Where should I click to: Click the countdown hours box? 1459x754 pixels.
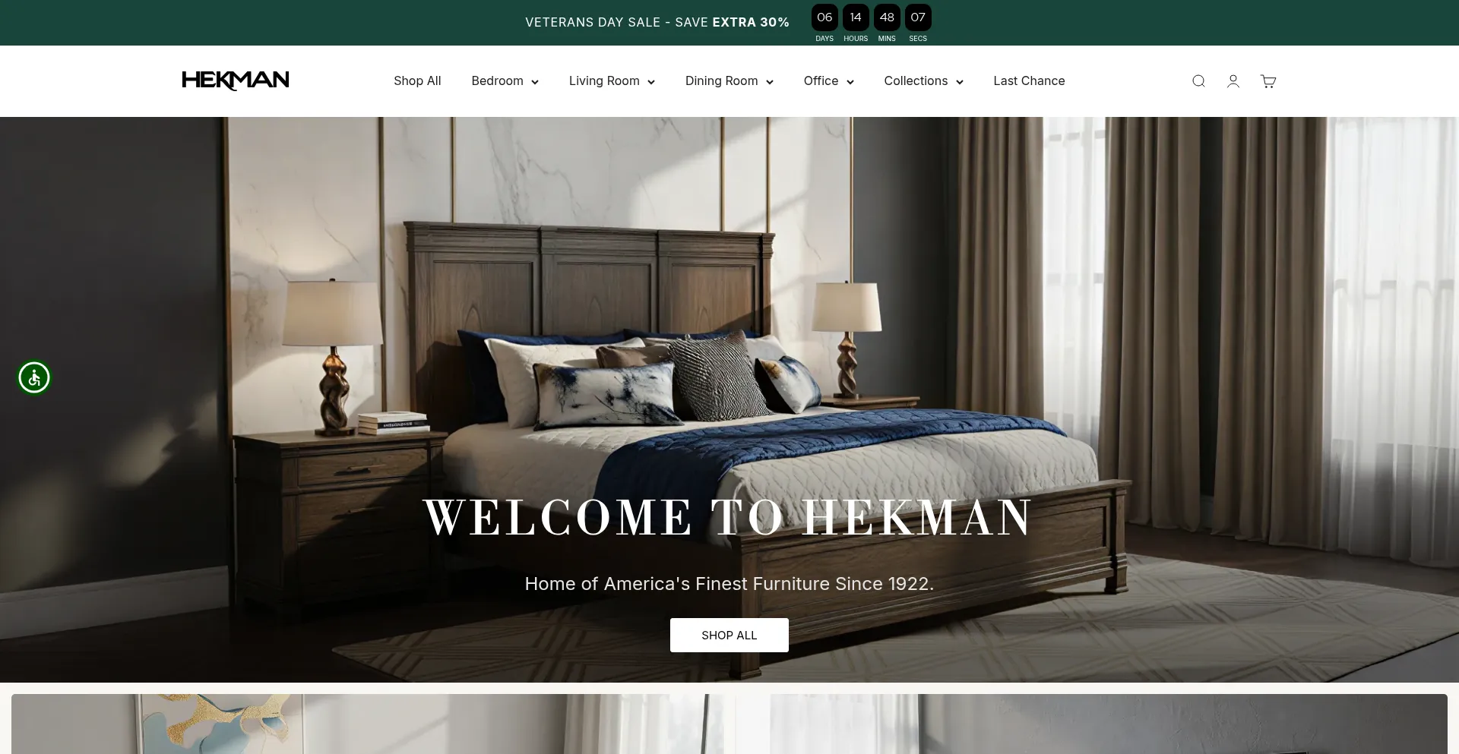click(856, 17)
